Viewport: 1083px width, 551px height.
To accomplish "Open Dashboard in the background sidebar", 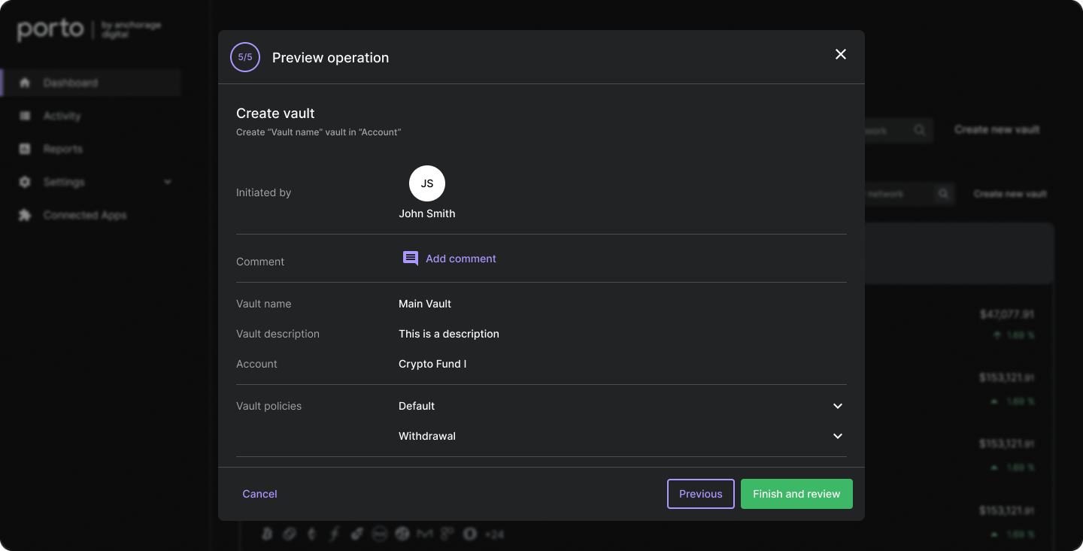I will 91,83.
